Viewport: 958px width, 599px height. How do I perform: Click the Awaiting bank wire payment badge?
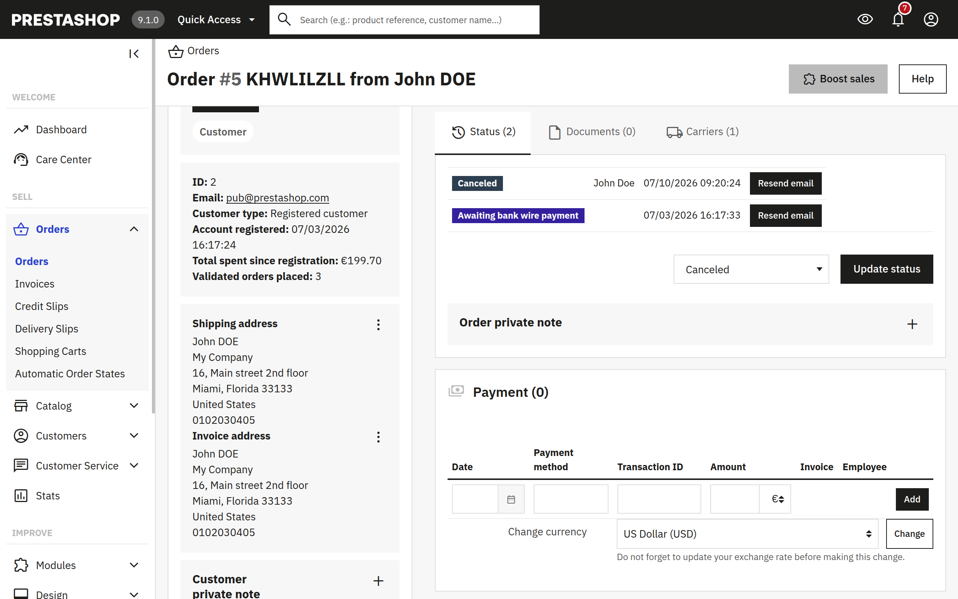point(518,216)
